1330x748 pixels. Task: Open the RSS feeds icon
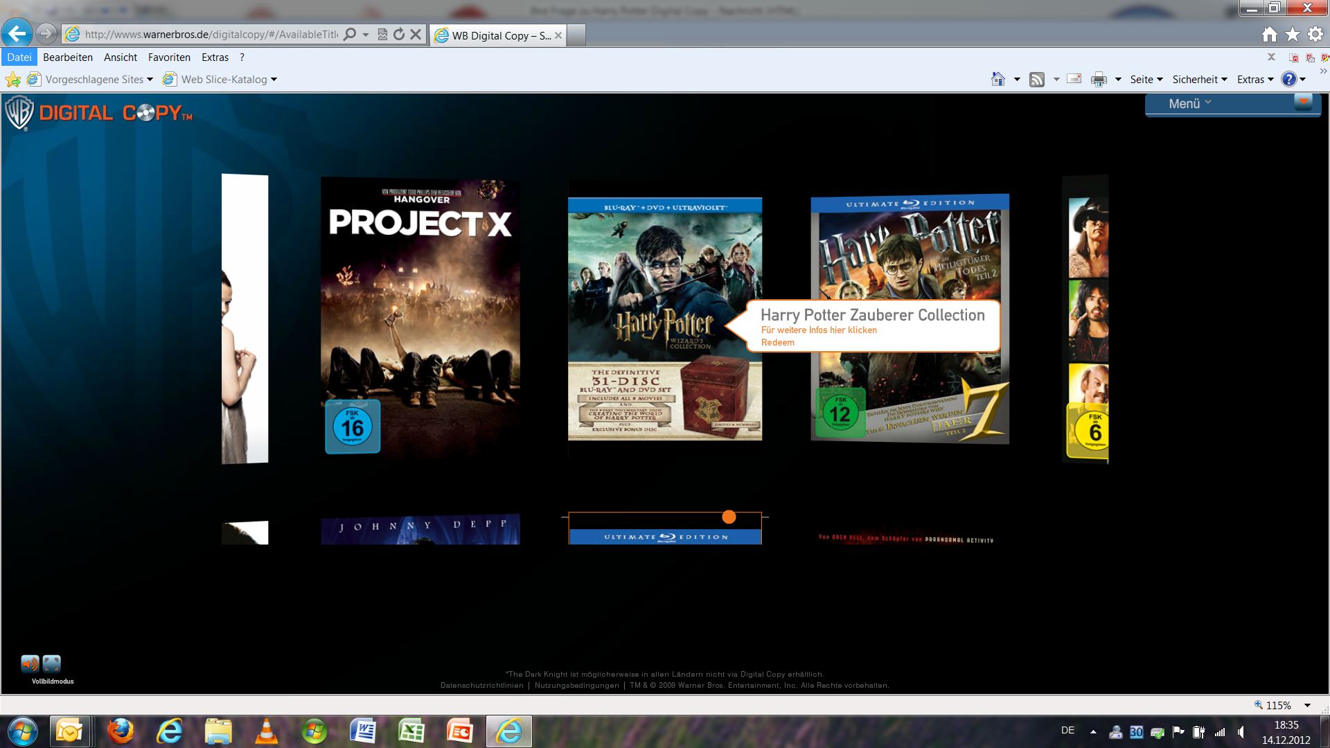1037,80
